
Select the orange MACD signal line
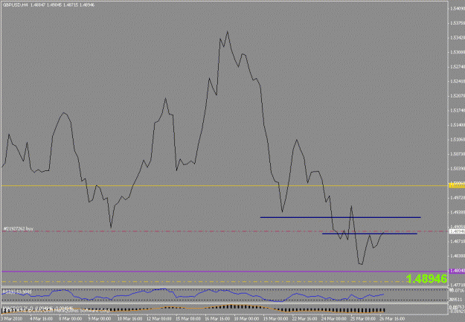pos(193,309)
